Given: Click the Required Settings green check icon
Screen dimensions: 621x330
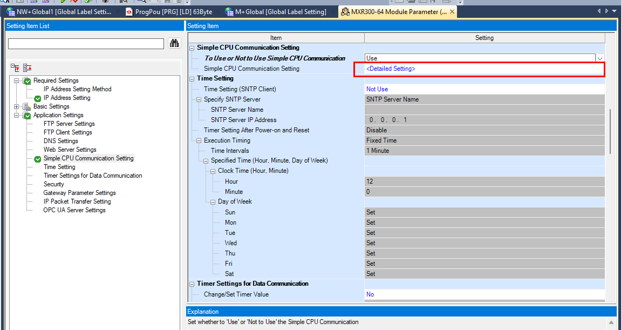Looking at the screenshot, I should click(x=26, y=81).
